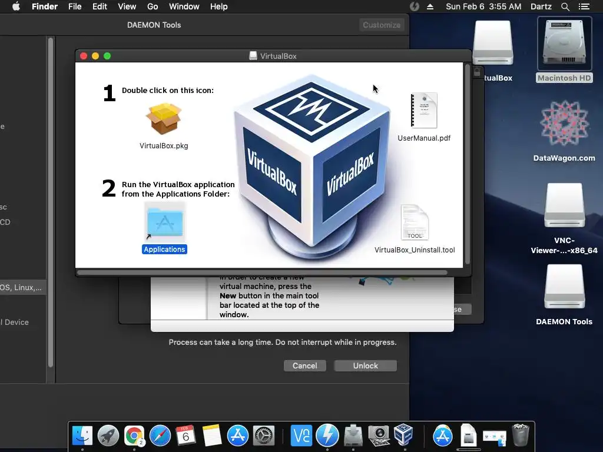
Task: Open System Preferences gear in Dock
Action: point(263,436)
